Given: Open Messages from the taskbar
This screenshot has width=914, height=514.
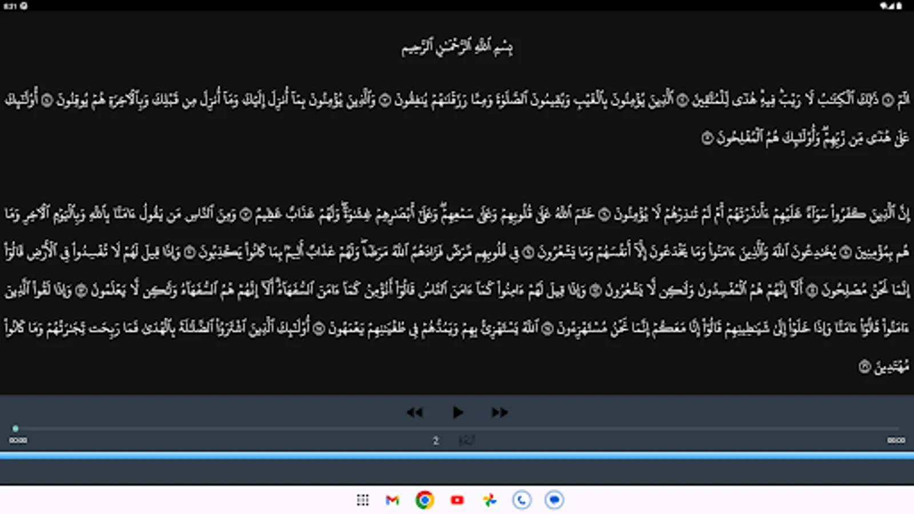Looking at the screenshot, I should 553,500.
